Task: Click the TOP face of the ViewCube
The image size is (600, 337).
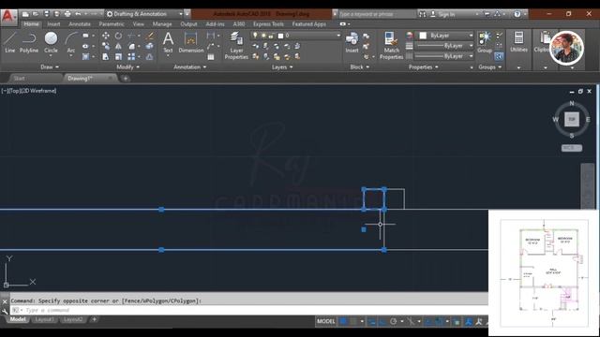Action: (572, 119)
